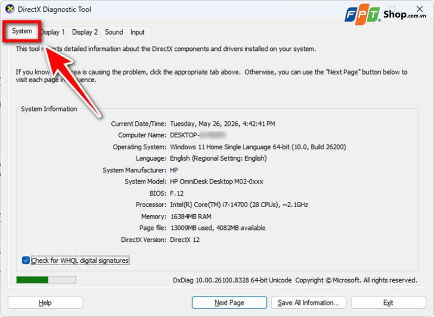
Task: Select the Intel Core i7-14700 processor text
Action: click(x=239, y=204)
